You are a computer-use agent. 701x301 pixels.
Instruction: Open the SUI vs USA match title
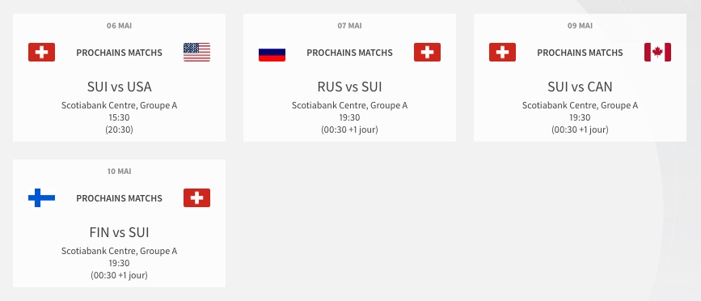pos(120,87)
